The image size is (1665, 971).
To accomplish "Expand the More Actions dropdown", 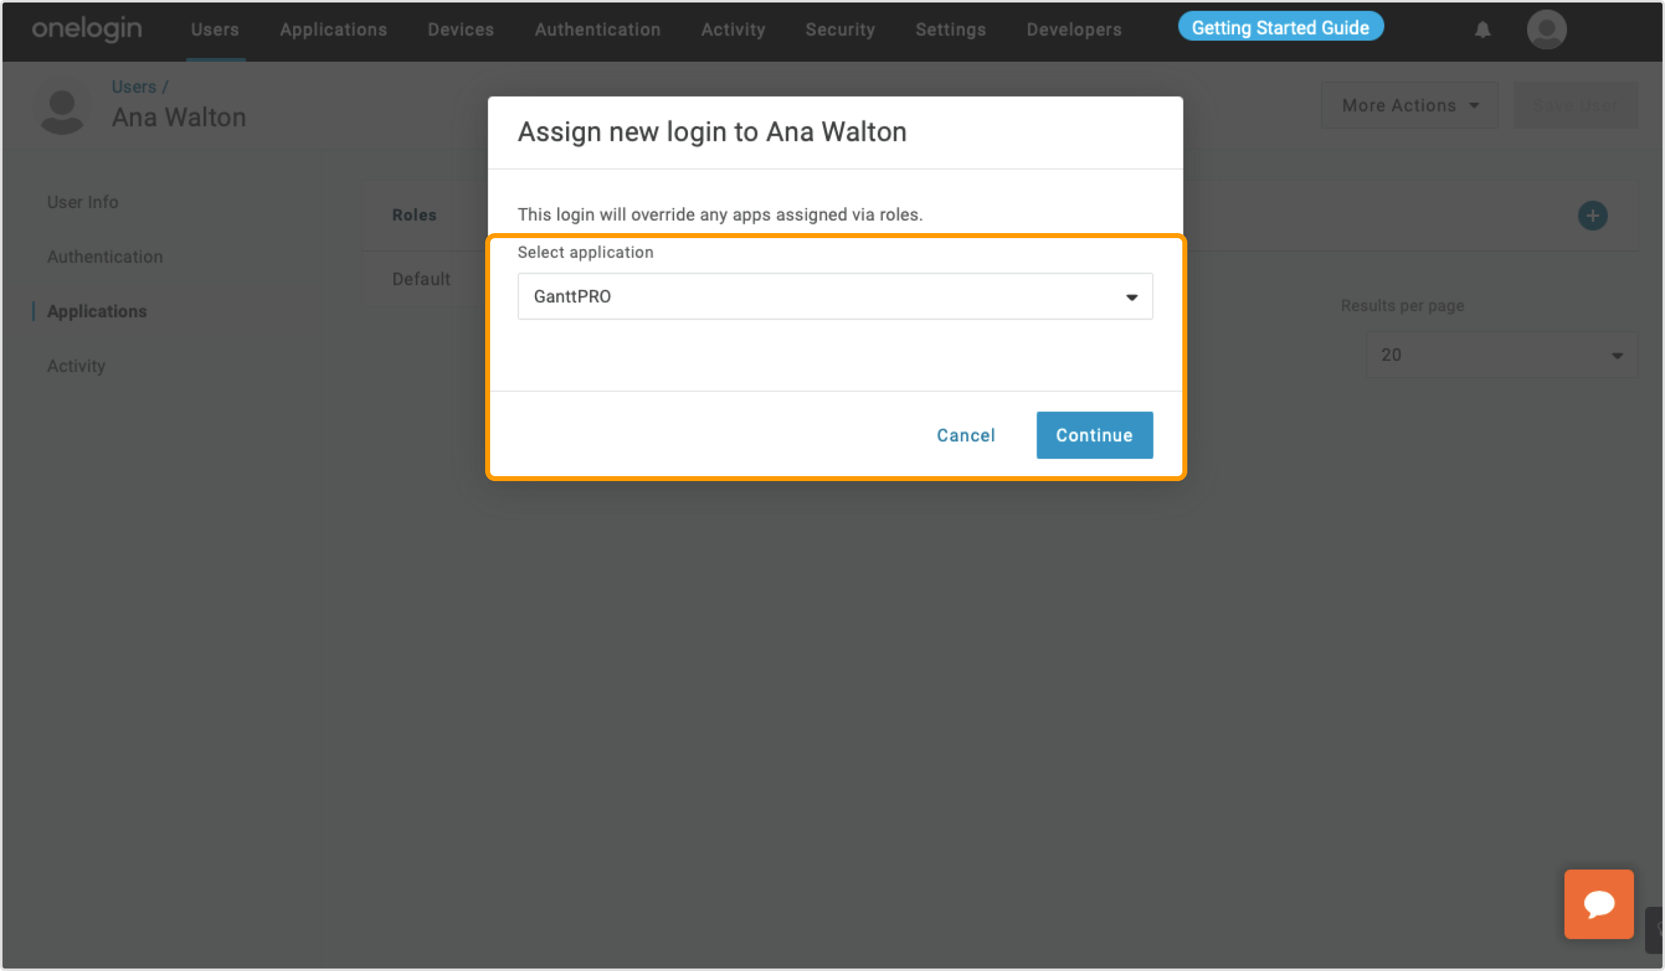I will [1409, 105].
